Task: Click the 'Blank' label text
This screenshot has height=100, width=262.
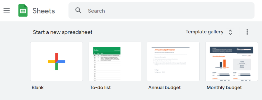Action: [x=38, y=87]
